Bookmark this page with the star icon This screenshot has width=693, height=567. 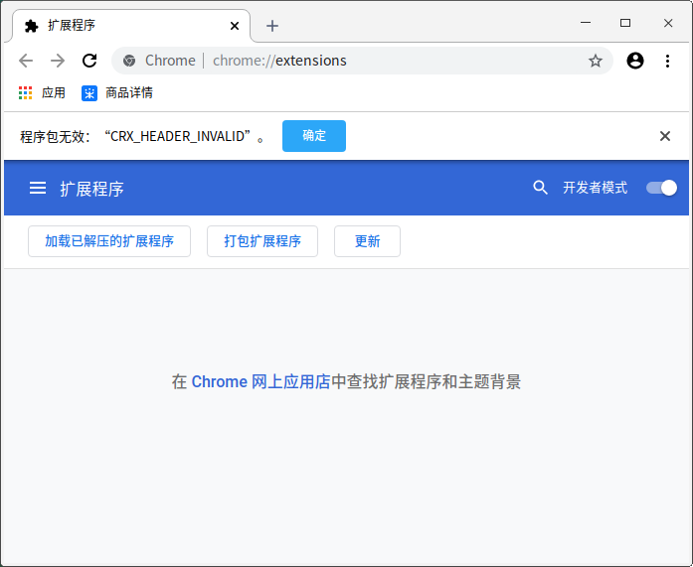[596, 61]
